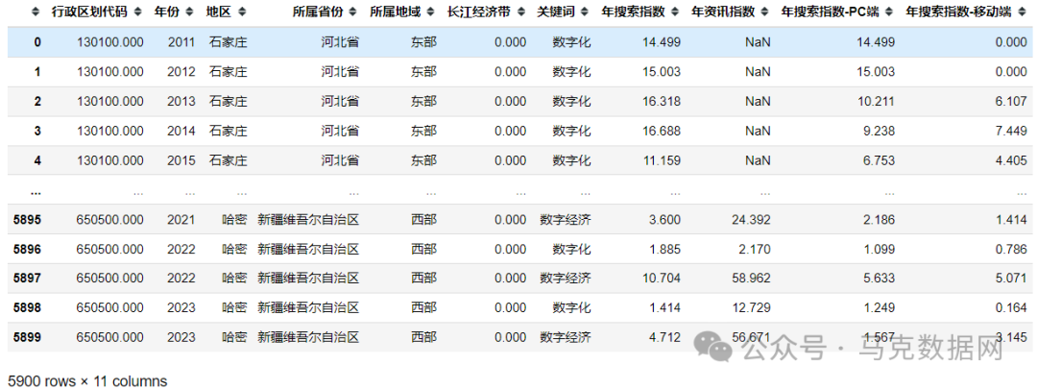Sort by the 年资讯指数 column arrows

point(765,12)
